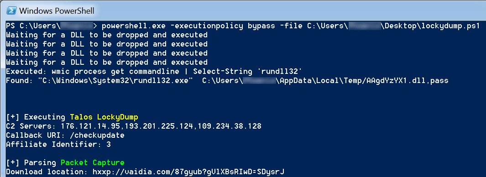The image size is (486, 177).
Task: Click the Select-String 'rundll32' text
Action: 247,72
